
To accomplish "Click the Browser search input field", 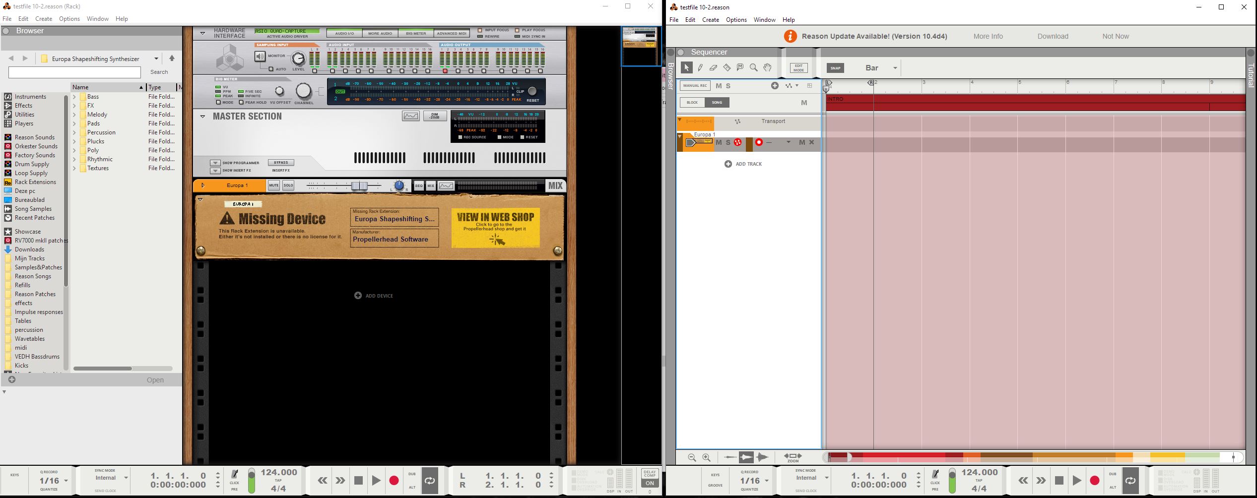I will (74, 72).
